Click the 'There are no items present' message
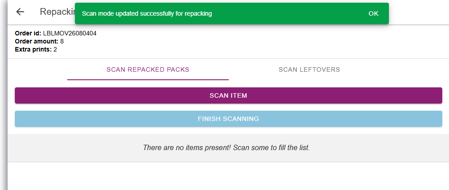Viewport: 449px width, 190px height. click(x=226, y=147)
